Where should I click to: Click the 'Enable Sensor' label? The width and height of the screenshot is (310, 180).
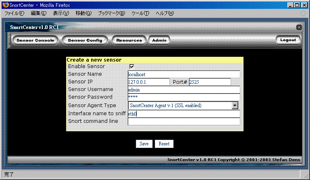click(86, 66)
